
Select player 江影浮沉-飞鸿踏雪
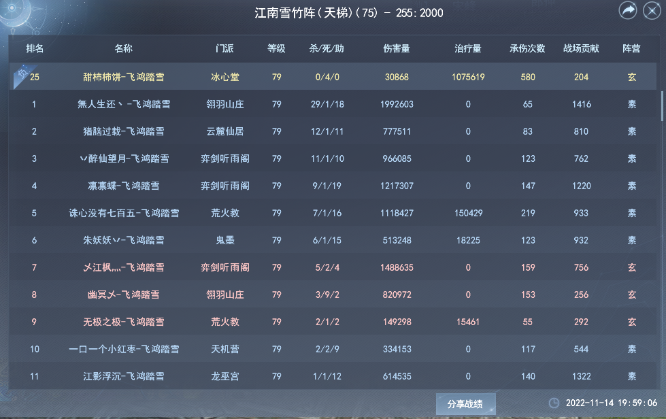pos(124,375)
